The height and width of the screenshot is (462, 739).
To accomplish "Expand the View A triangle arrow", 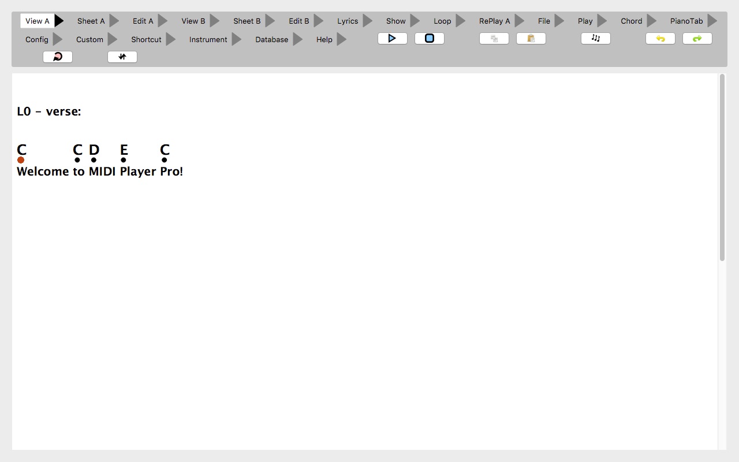I will click(x=59, y=21).
